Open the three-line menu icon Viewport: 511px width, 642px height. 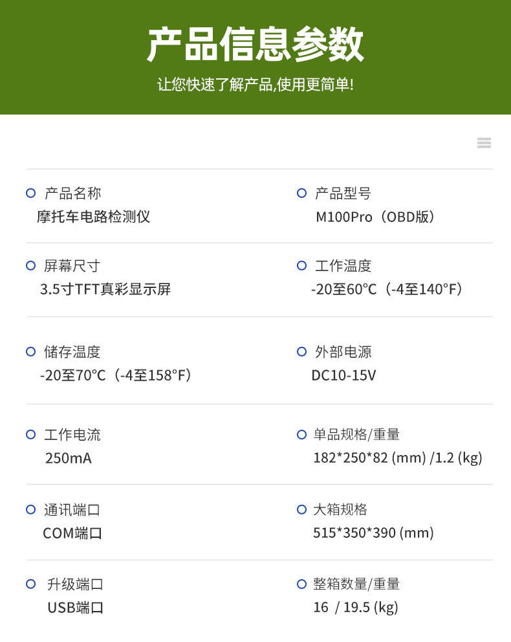click(484, 143)
